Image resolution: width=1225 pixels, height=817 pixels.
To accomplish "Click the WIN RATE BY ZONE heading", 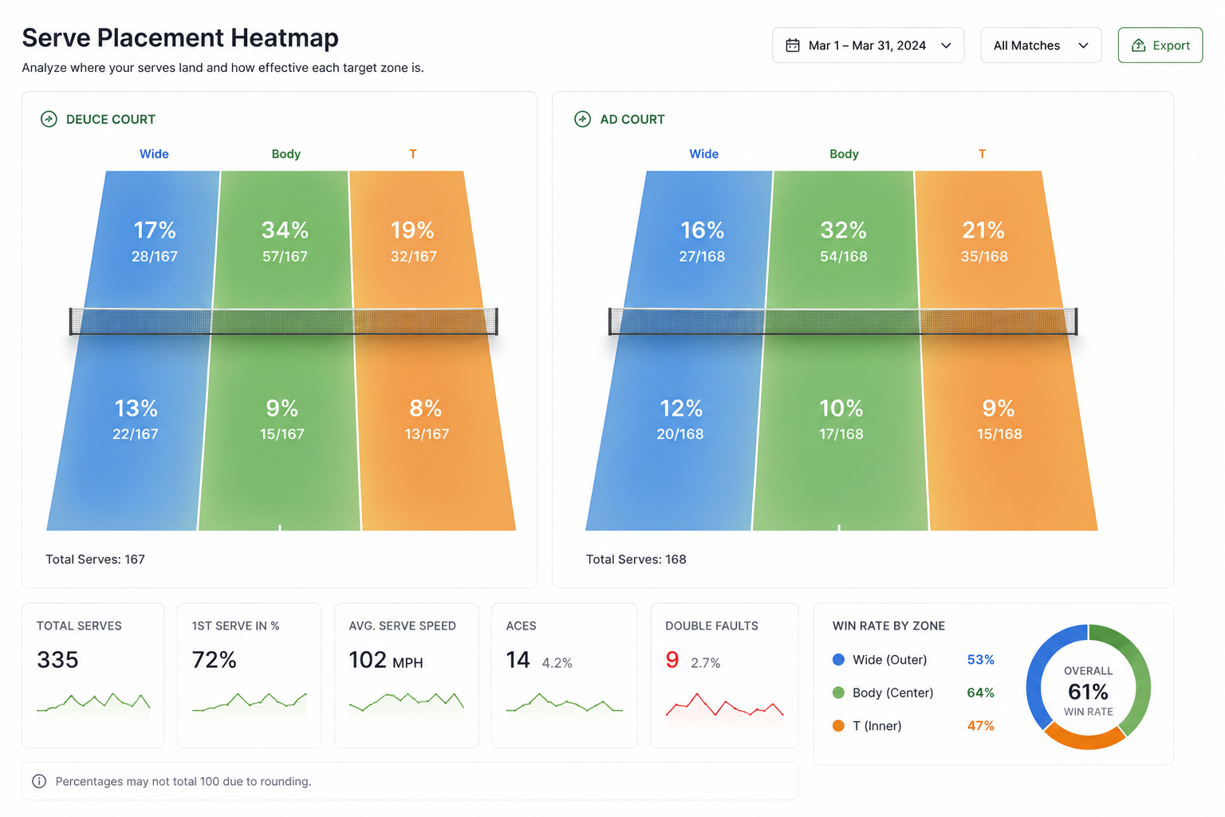I will click(x=888, y=626).
